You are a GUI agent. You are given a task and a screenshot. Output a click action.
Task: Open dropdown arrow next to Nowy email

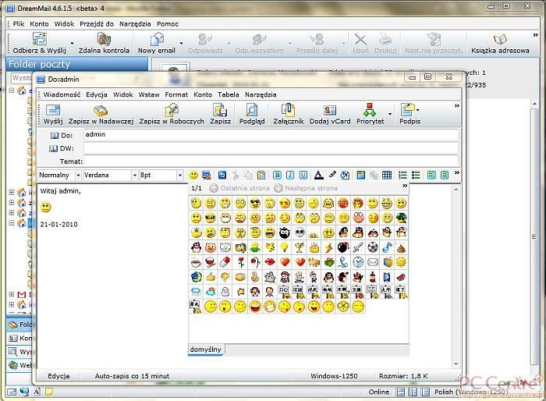(x=181, y=43)
